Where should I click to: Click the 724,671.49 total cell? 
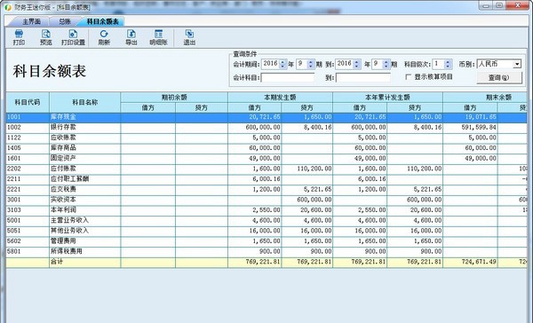(470, 262)
